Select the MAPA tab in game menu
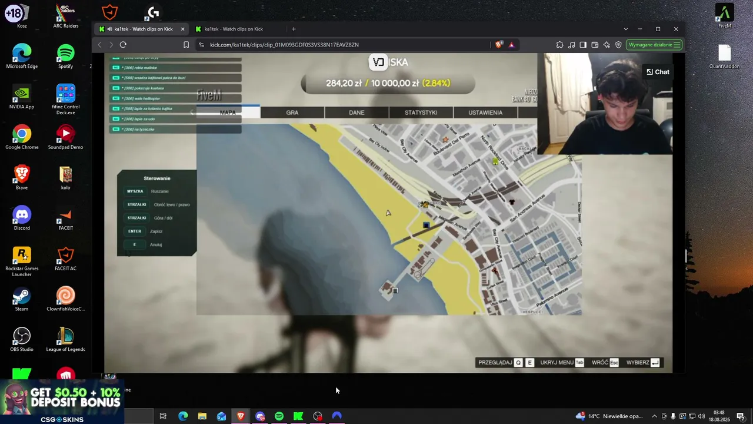753x424 pixels. (x=228, y=112)
